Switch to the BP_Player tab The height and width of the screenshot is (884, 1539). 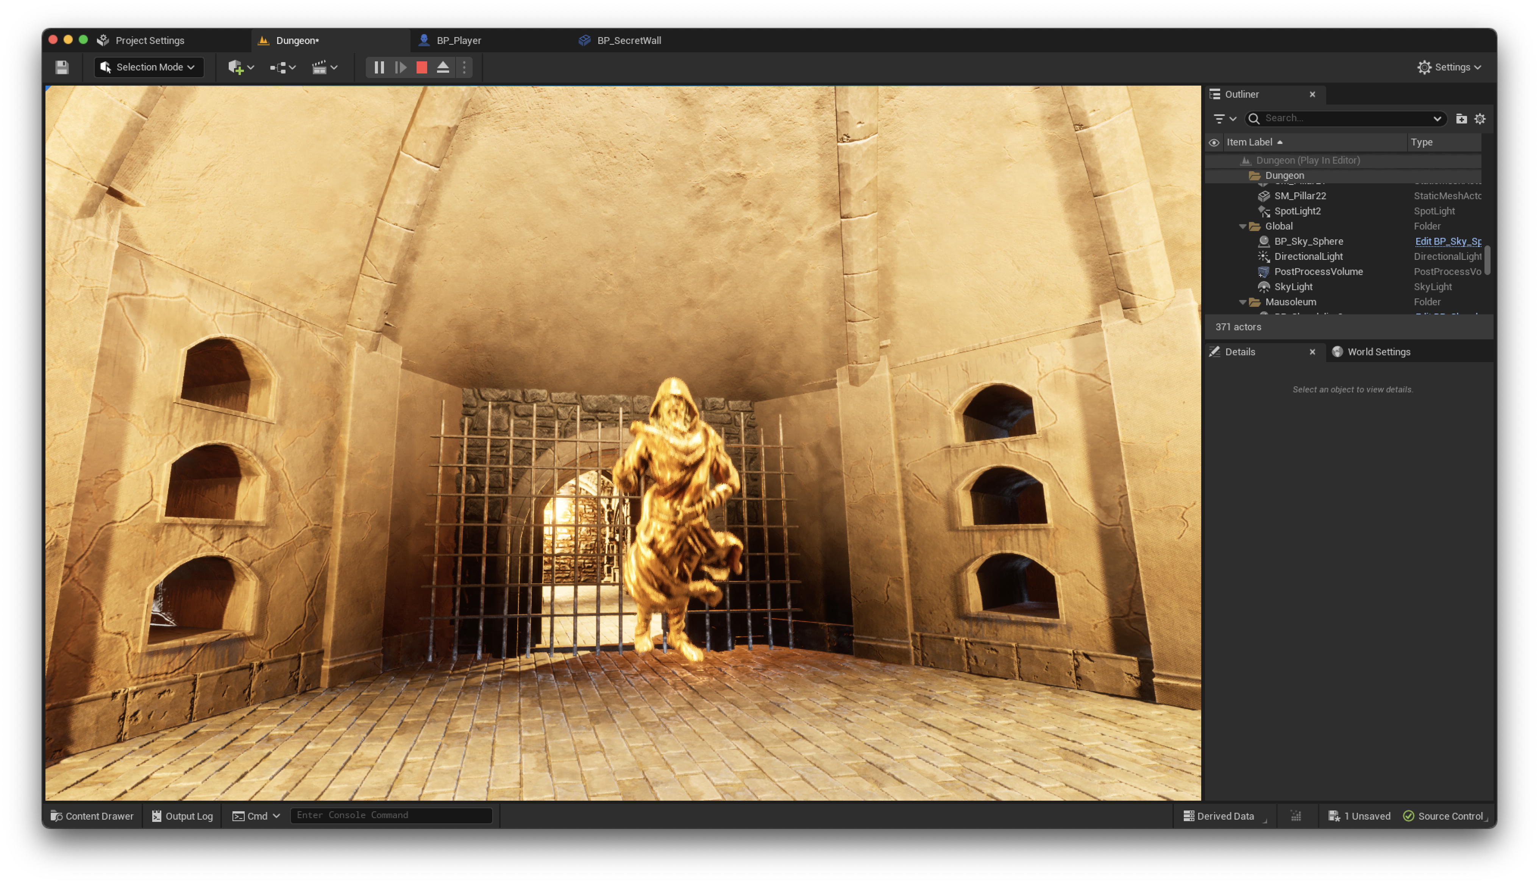point(458,41)
